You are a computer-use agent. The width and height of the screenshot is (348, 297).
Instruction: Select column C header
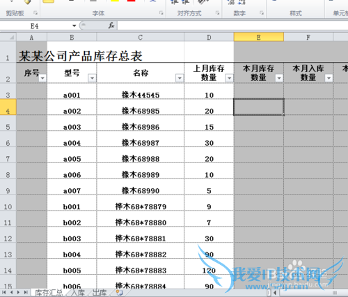tap(141, 37)
